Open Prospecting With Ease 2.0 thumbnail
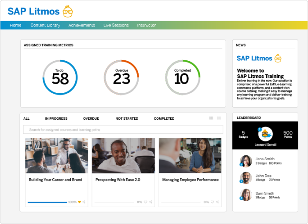 (123, 155)
